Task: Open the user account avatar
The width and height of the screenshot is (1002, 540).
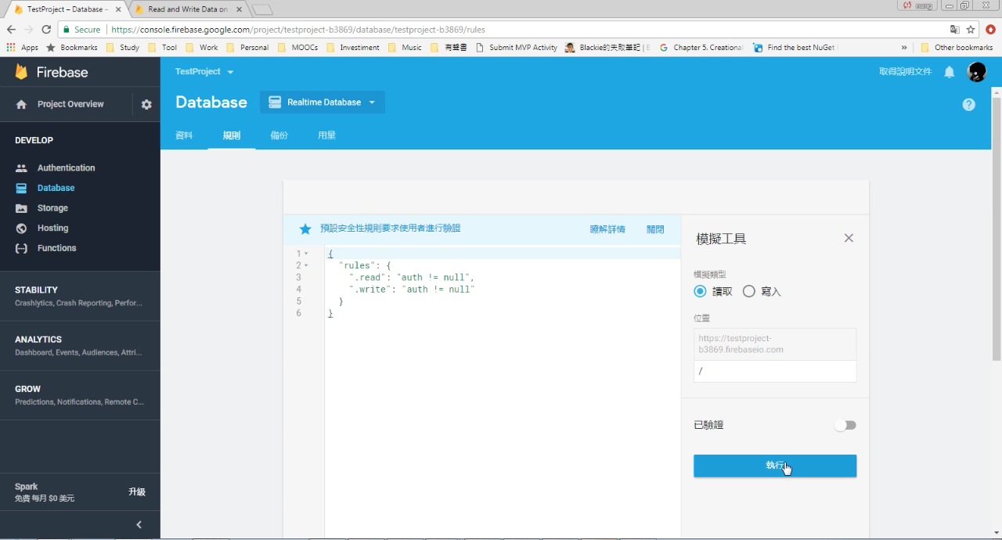Action: coord(976,72)
